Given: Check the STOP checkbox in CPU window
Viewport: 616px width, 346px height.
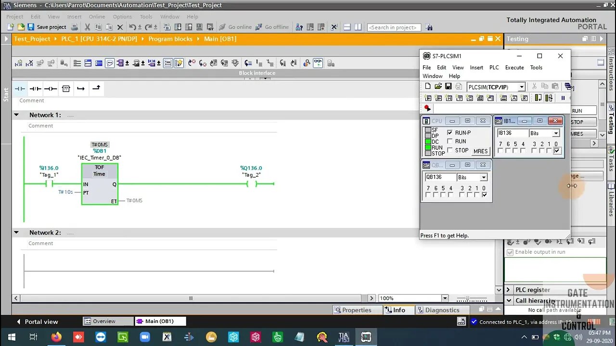Looking at the screenshot, I should 449,150.
